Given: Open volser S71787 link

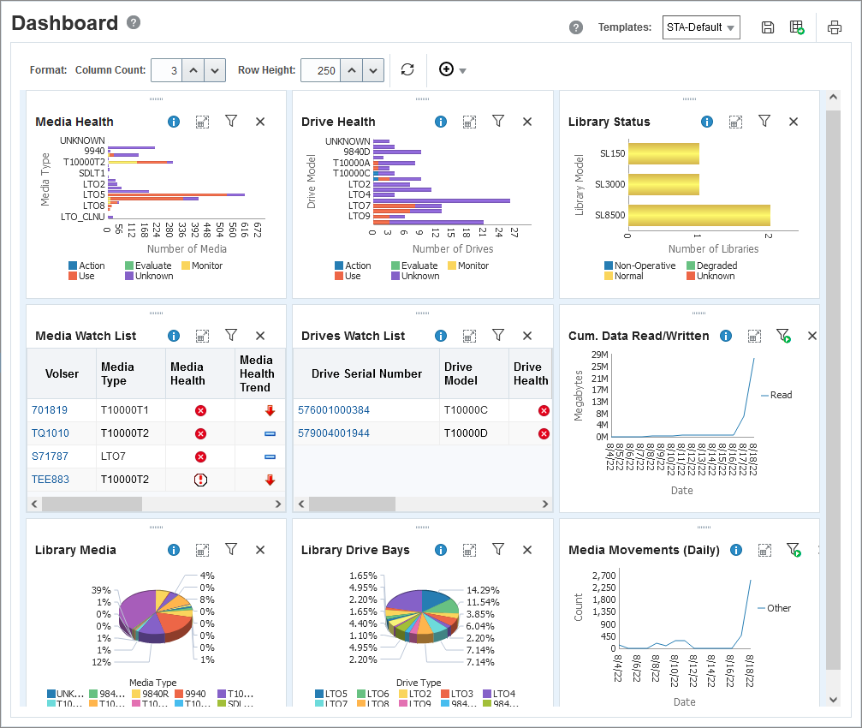Looking at the screenshot, I should [50, 456].
